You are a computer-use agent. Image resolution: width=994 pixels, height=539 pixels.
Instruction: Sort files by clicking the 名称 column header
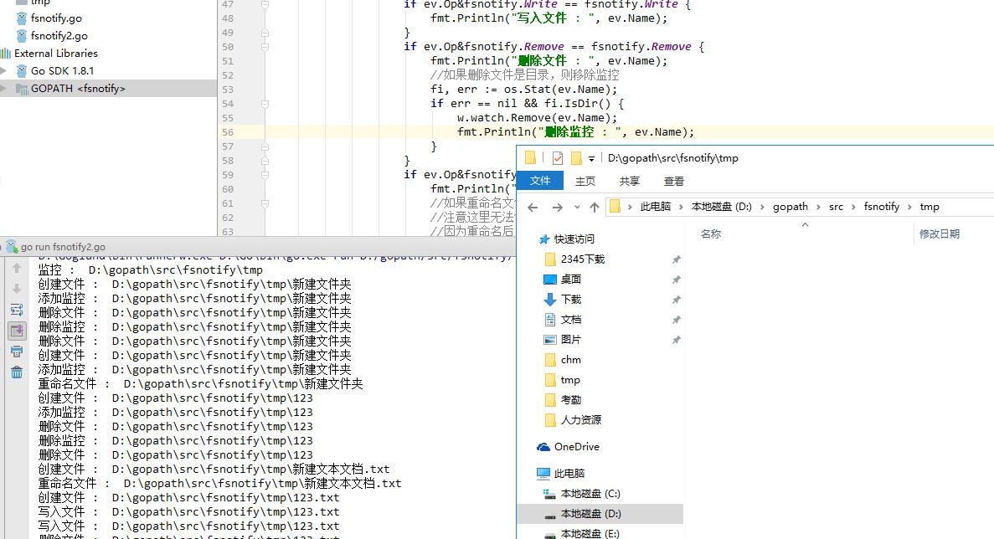710,234
